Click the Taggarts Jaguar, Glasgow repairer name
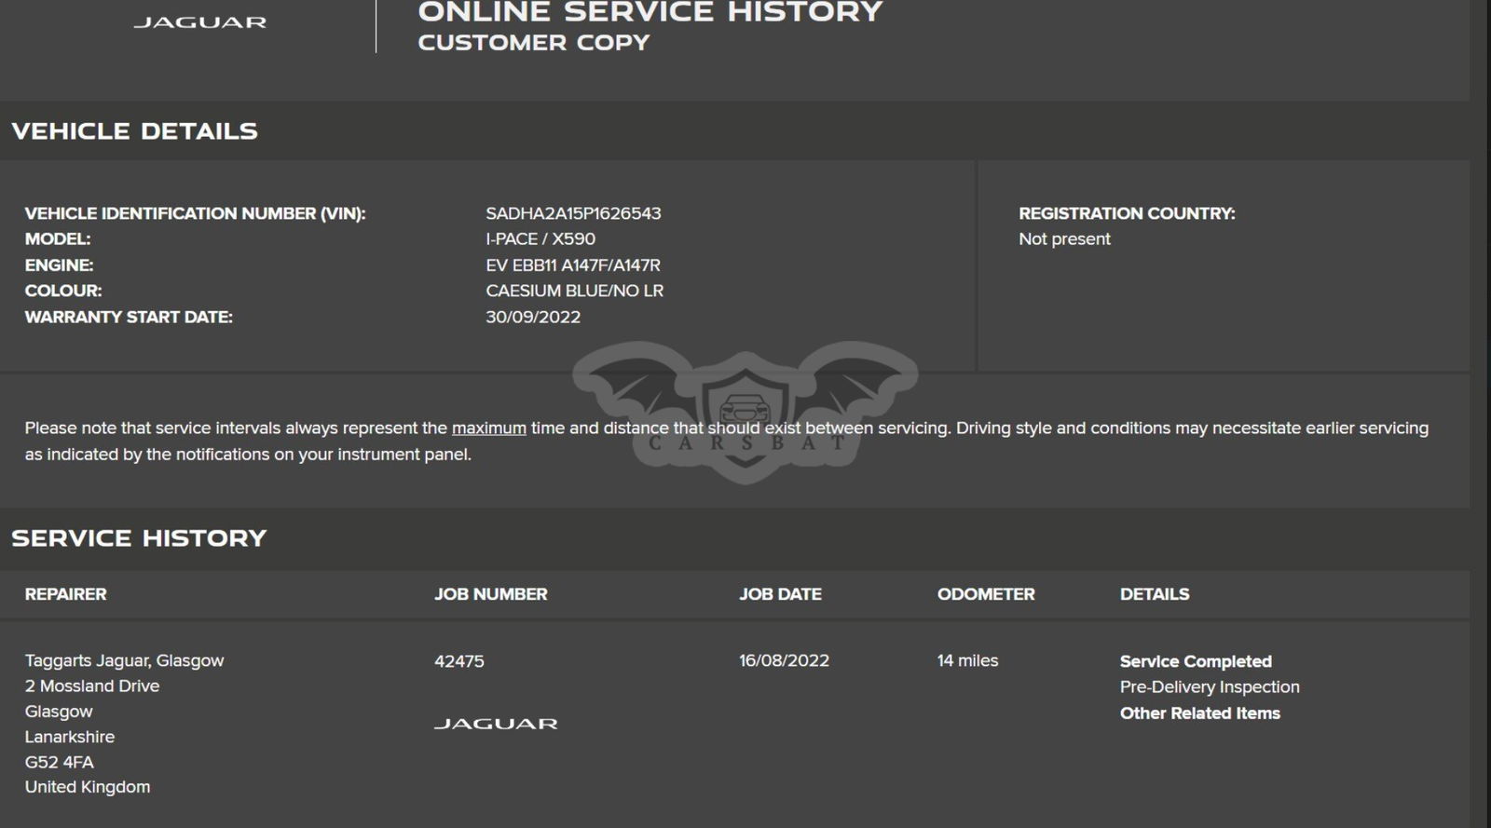 coord(124,660)
